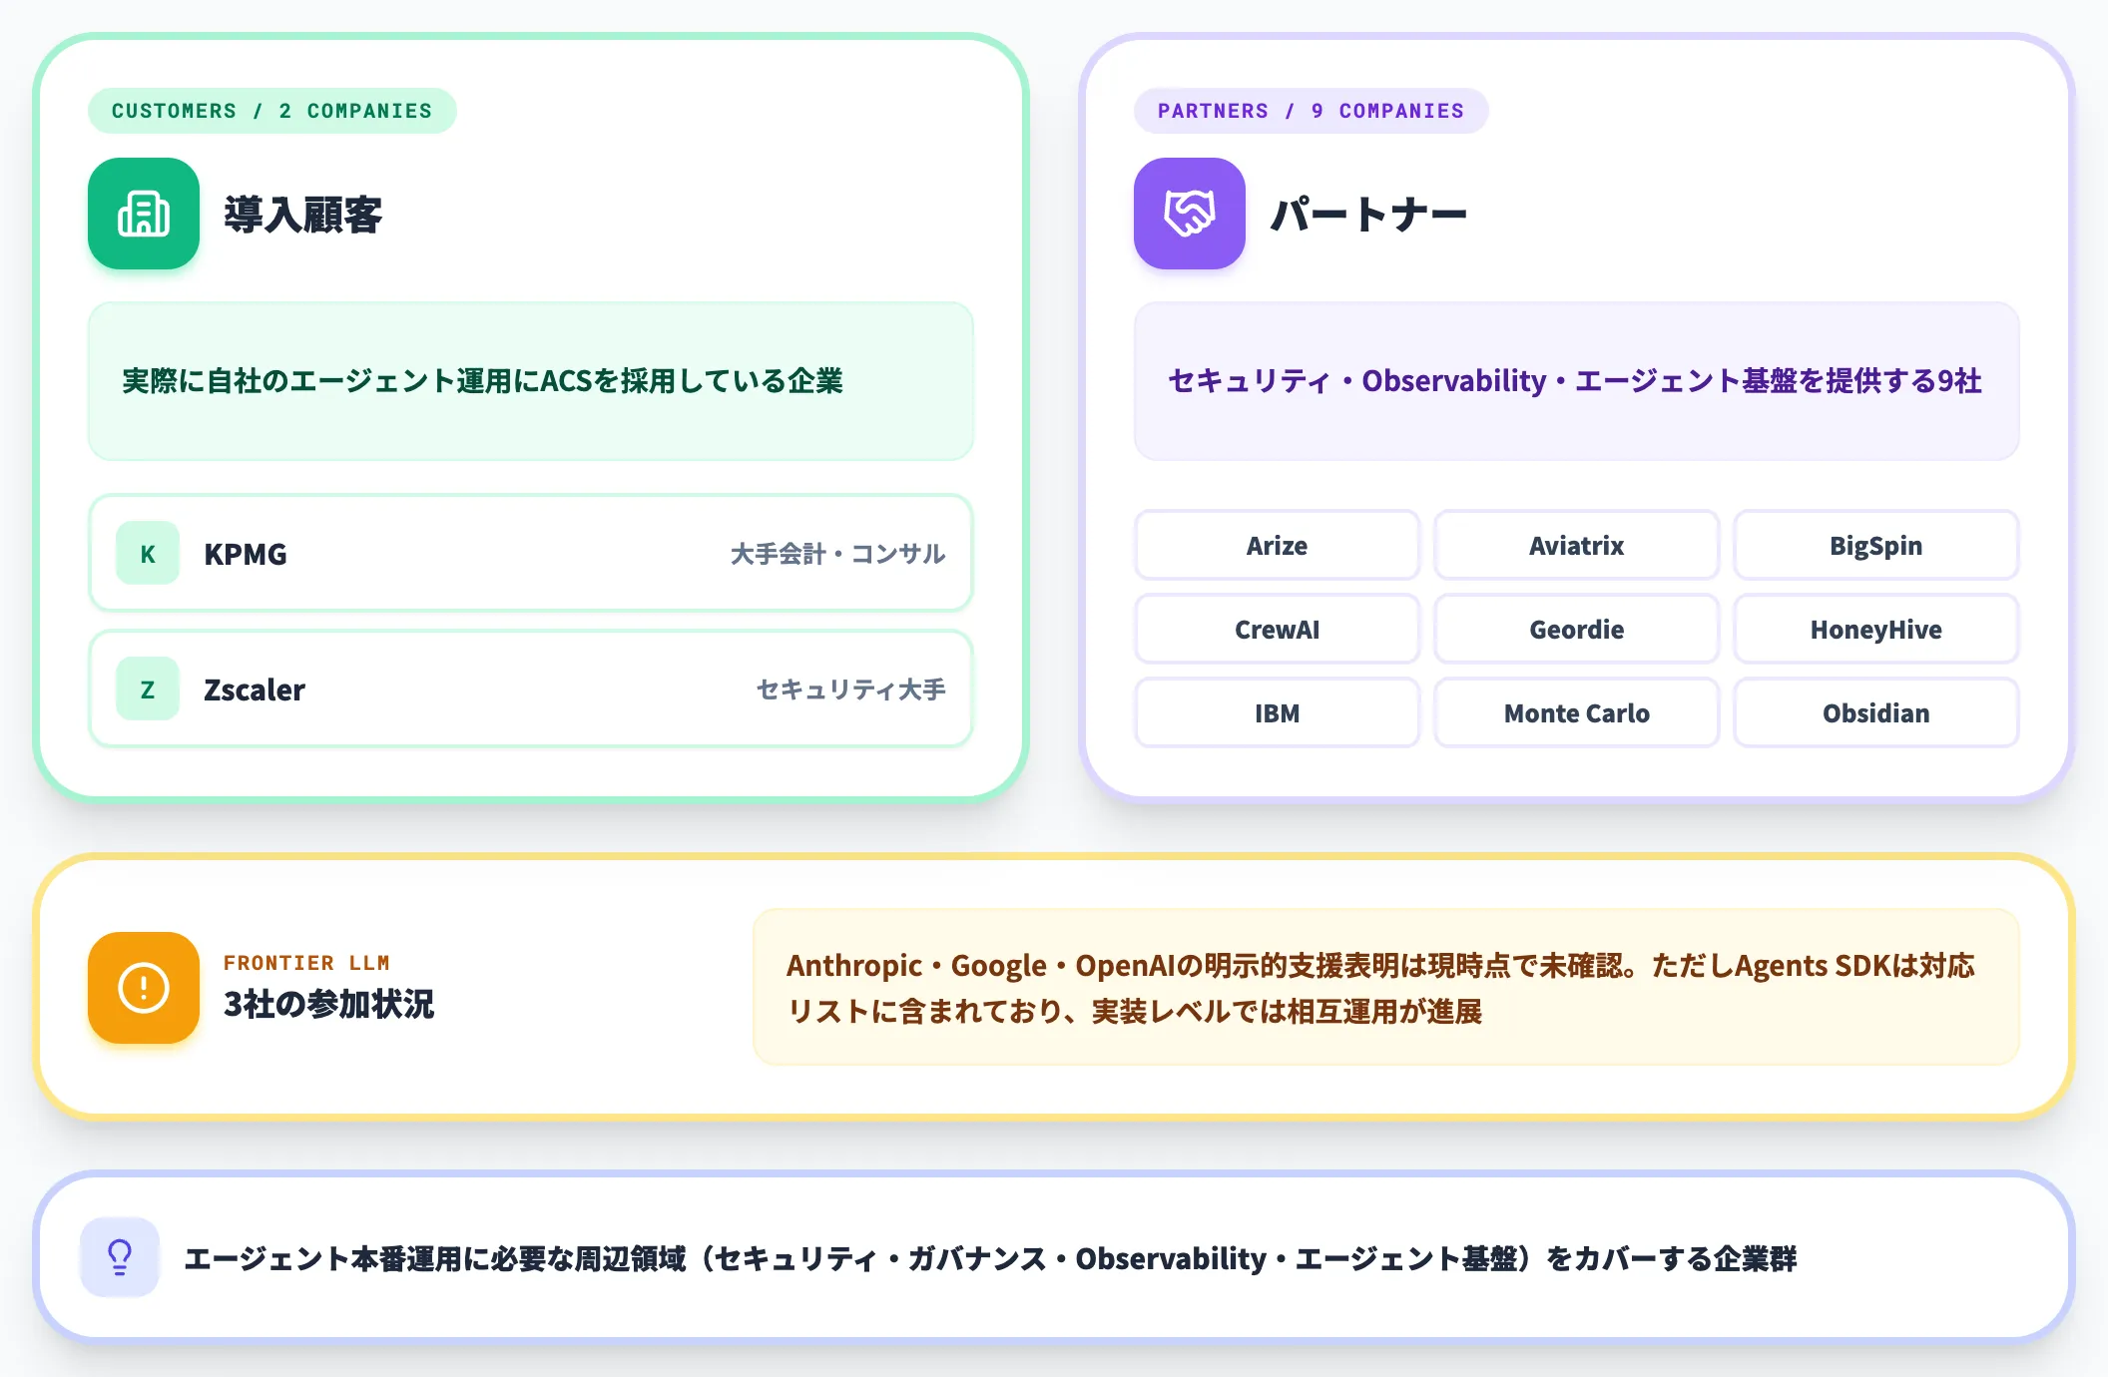This screenshot has height=1377, width=2108.
Task: Select the Aviatrix partner chip
Action: pos(1577,546)
